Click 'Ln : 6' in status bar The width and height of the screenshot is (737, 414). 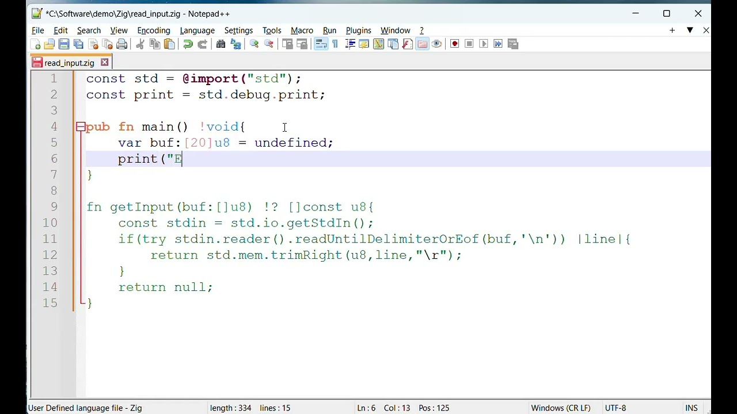point(366,408)
